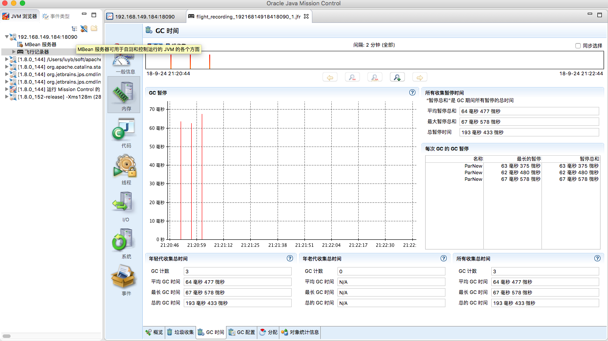Click the 平均暂停总和 value field
This screenshot has height=341, width=608.
(529, 111)
